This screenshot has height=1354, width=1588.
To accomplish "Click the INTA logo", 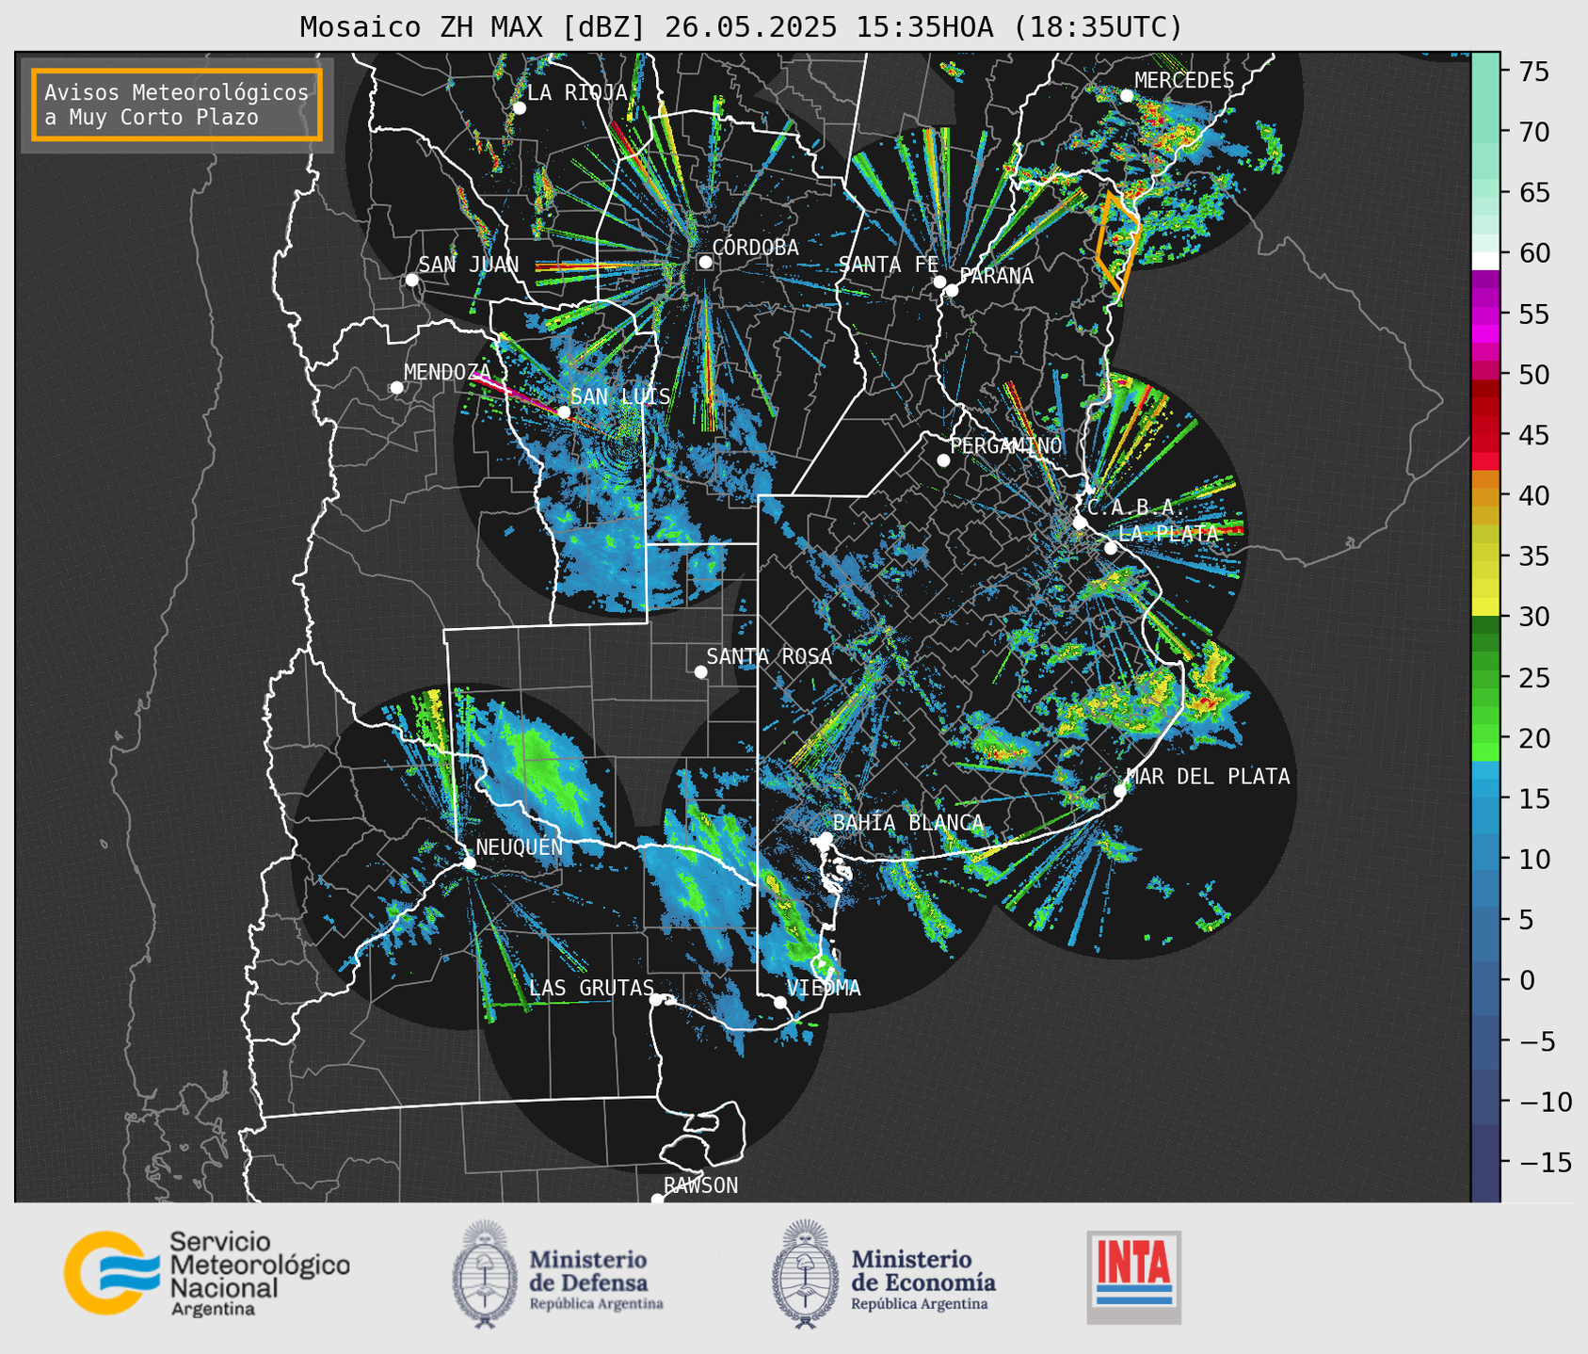I will point(1134,1277).
